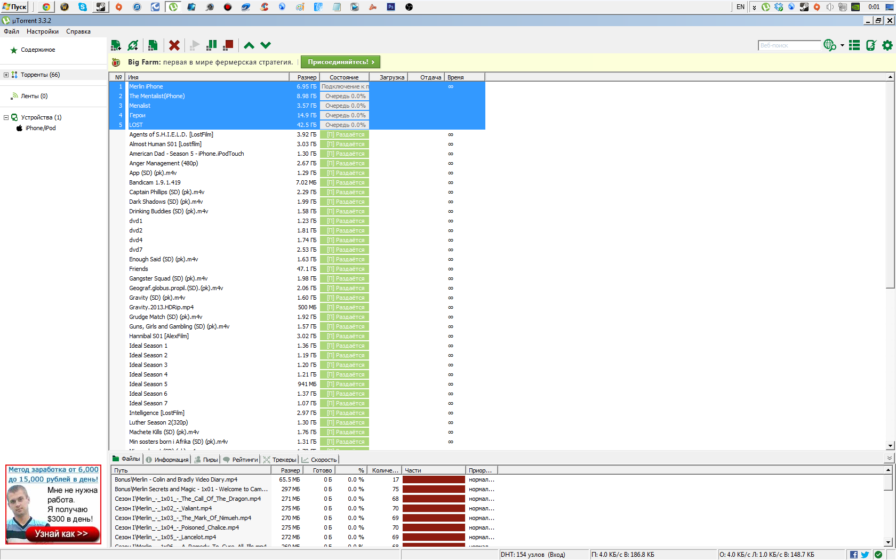The image size is (896, 560).
Task: Click the Очередь status bar of Герои
Action: 345,115
